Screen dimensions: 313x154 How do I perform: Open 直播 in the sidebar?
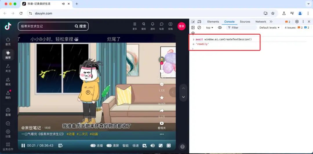(x=8, y=112)
